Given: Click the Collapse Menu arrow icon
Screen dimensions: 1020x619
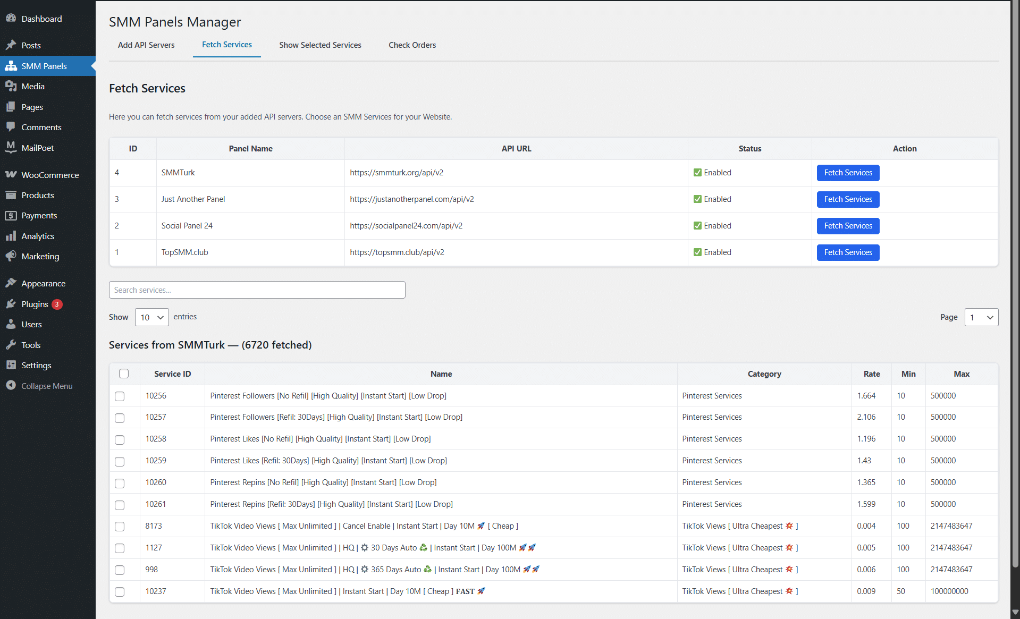Looking at the screenshot, I should click(x=11, y=386).
